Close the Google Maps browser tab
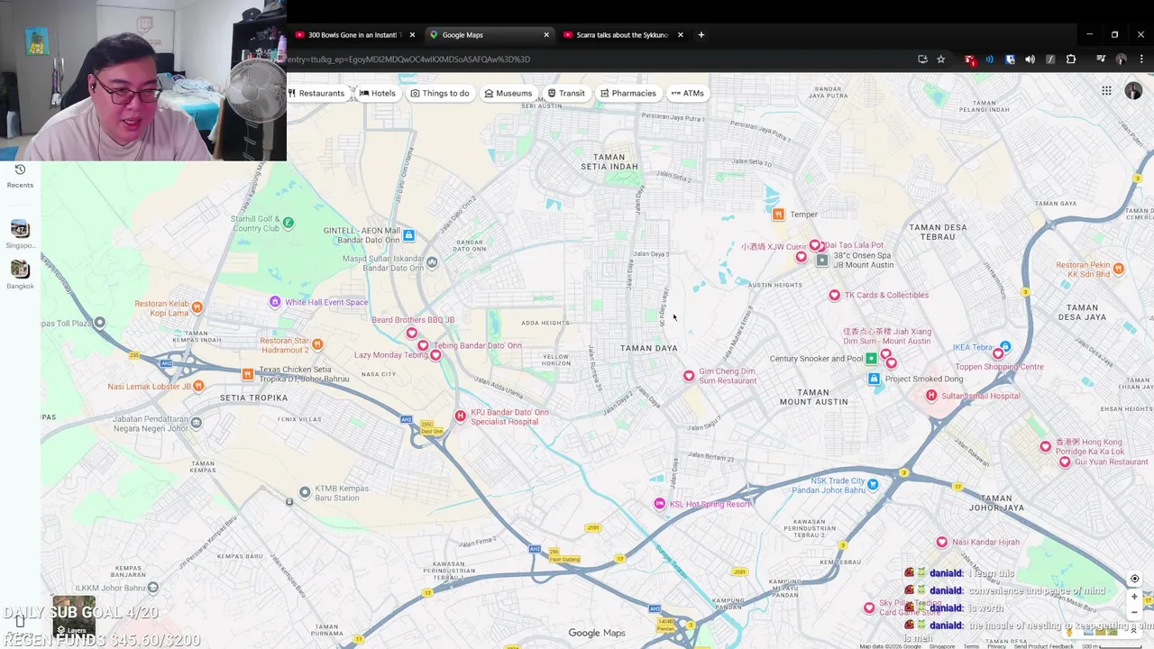Image resolution: width=1154 pixels, height=649 pixels. (x=546, y=35)
